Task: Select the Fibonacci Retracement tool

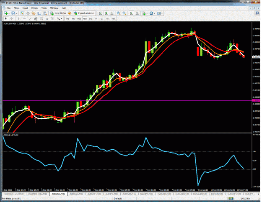Action: [x=41, y=19]
